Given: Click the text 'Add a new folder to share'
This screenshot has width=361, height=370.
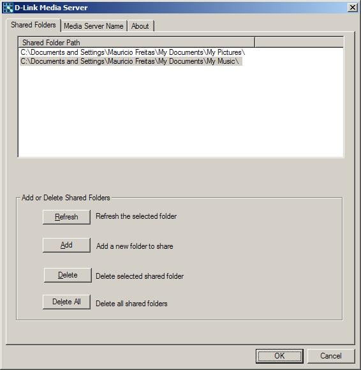Looking at the screenshot, I should (x=135, y=246).
